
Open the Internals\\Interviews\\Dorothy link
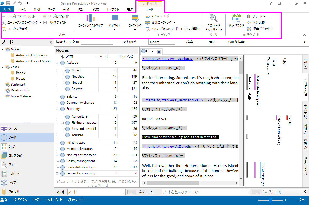(168, 146)
